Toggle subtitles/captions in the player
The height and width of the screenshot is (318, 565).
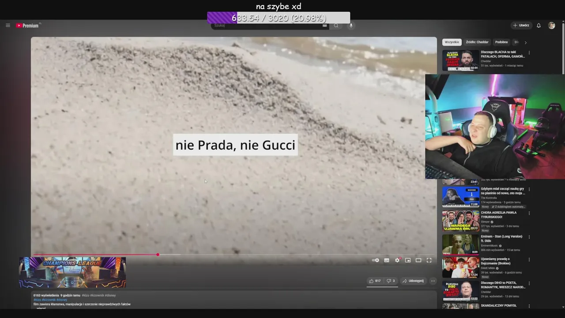[387, 260]
